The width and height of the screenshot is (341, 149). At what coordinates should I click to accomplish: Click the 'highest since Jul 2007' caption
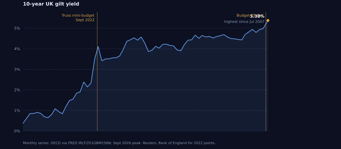[x=244, y=21]
